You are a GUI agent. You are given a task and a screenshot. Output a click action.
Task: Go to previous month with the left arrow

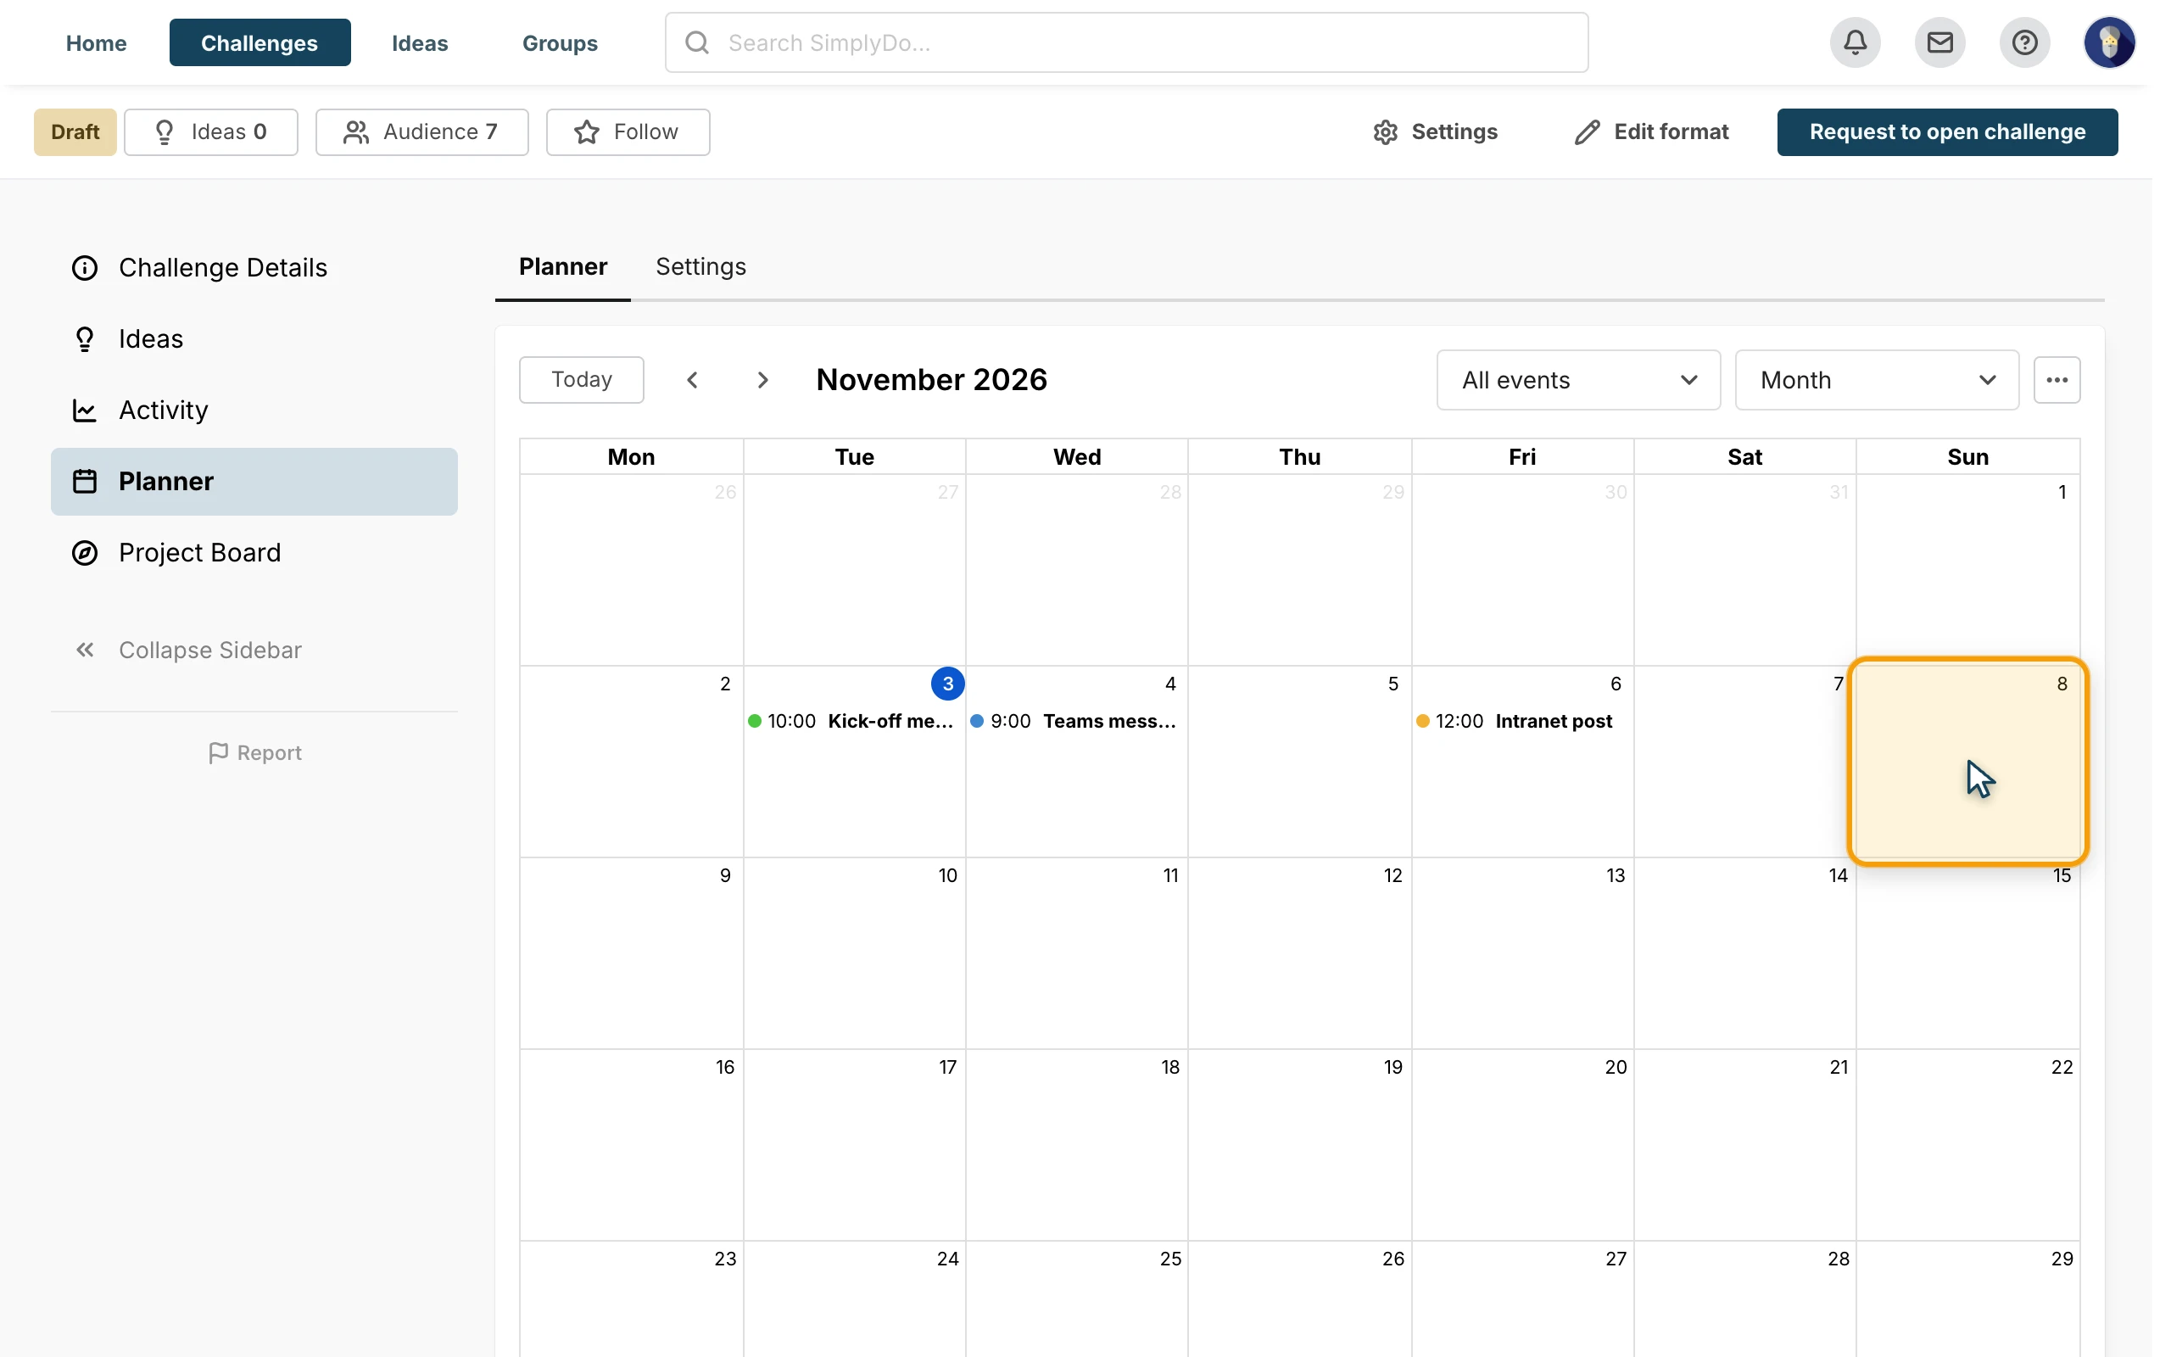692,380
